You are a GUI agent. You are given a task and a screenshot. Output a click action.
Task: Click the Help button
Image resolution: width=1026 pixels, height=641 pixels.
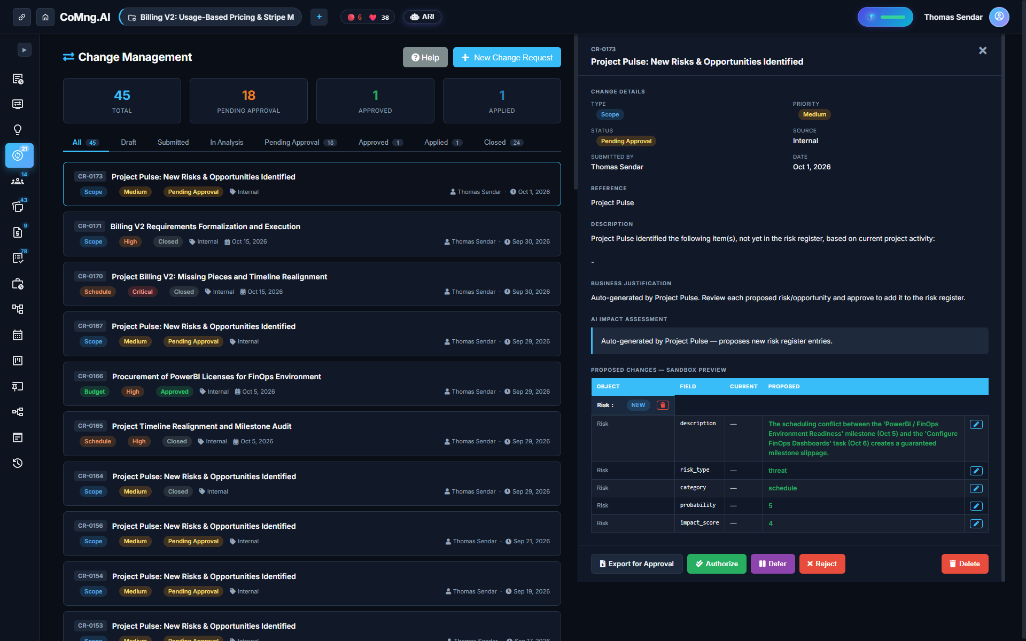coord(425,57)
